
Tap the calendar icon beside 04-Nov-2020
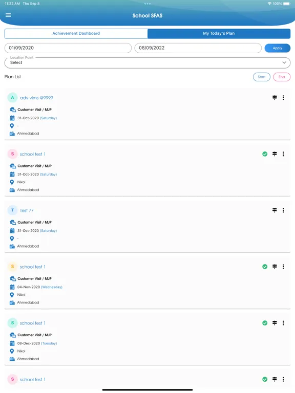coord(12,287)
